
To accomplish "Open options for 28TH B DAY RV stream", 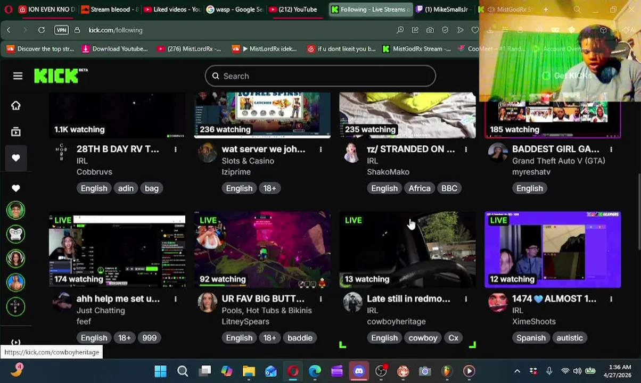I will point(175,149).
